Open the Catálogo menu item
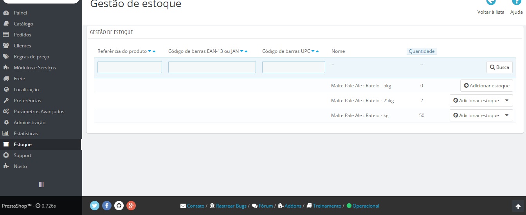The image size is (526, 215). coord(23,24)
